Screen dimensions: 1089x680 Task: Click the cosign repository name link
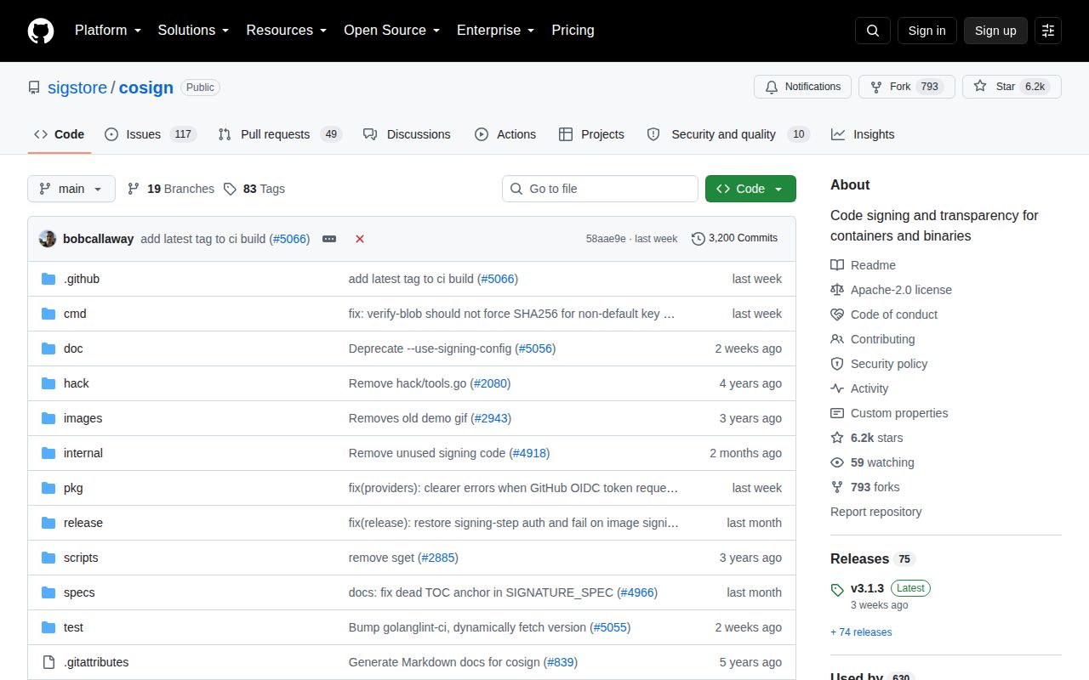(x=146, y=88)
